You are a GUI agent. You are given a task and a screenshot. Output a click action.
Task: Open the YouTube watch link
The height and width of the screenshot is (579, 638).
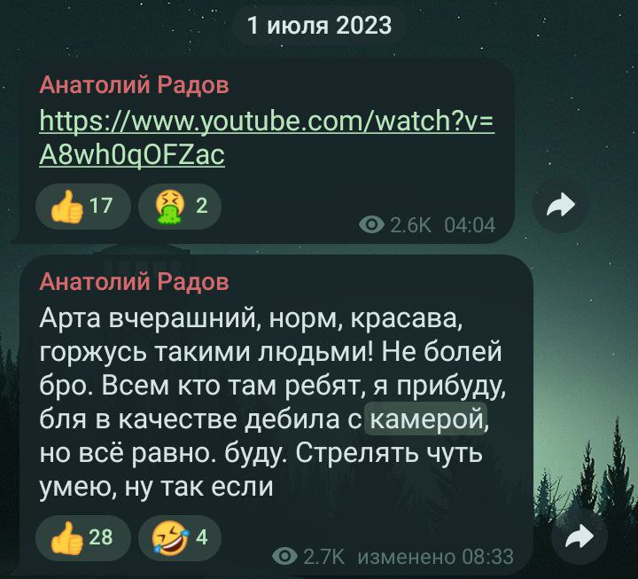pos(267,137)
